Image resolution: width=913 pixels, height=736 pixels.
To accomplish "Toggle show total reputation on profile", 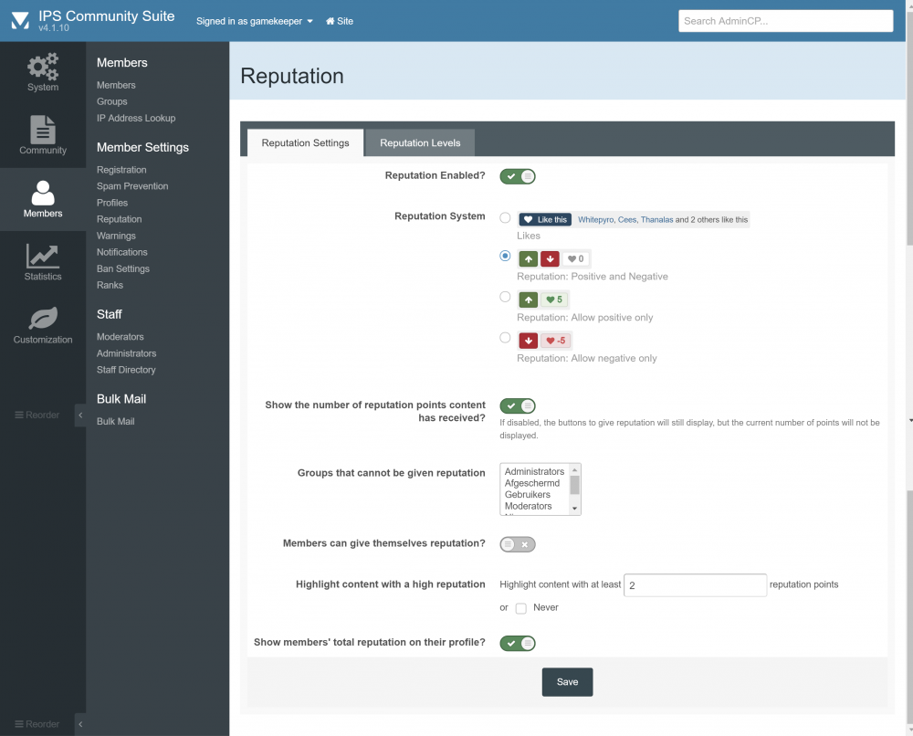I will (518, 644).
